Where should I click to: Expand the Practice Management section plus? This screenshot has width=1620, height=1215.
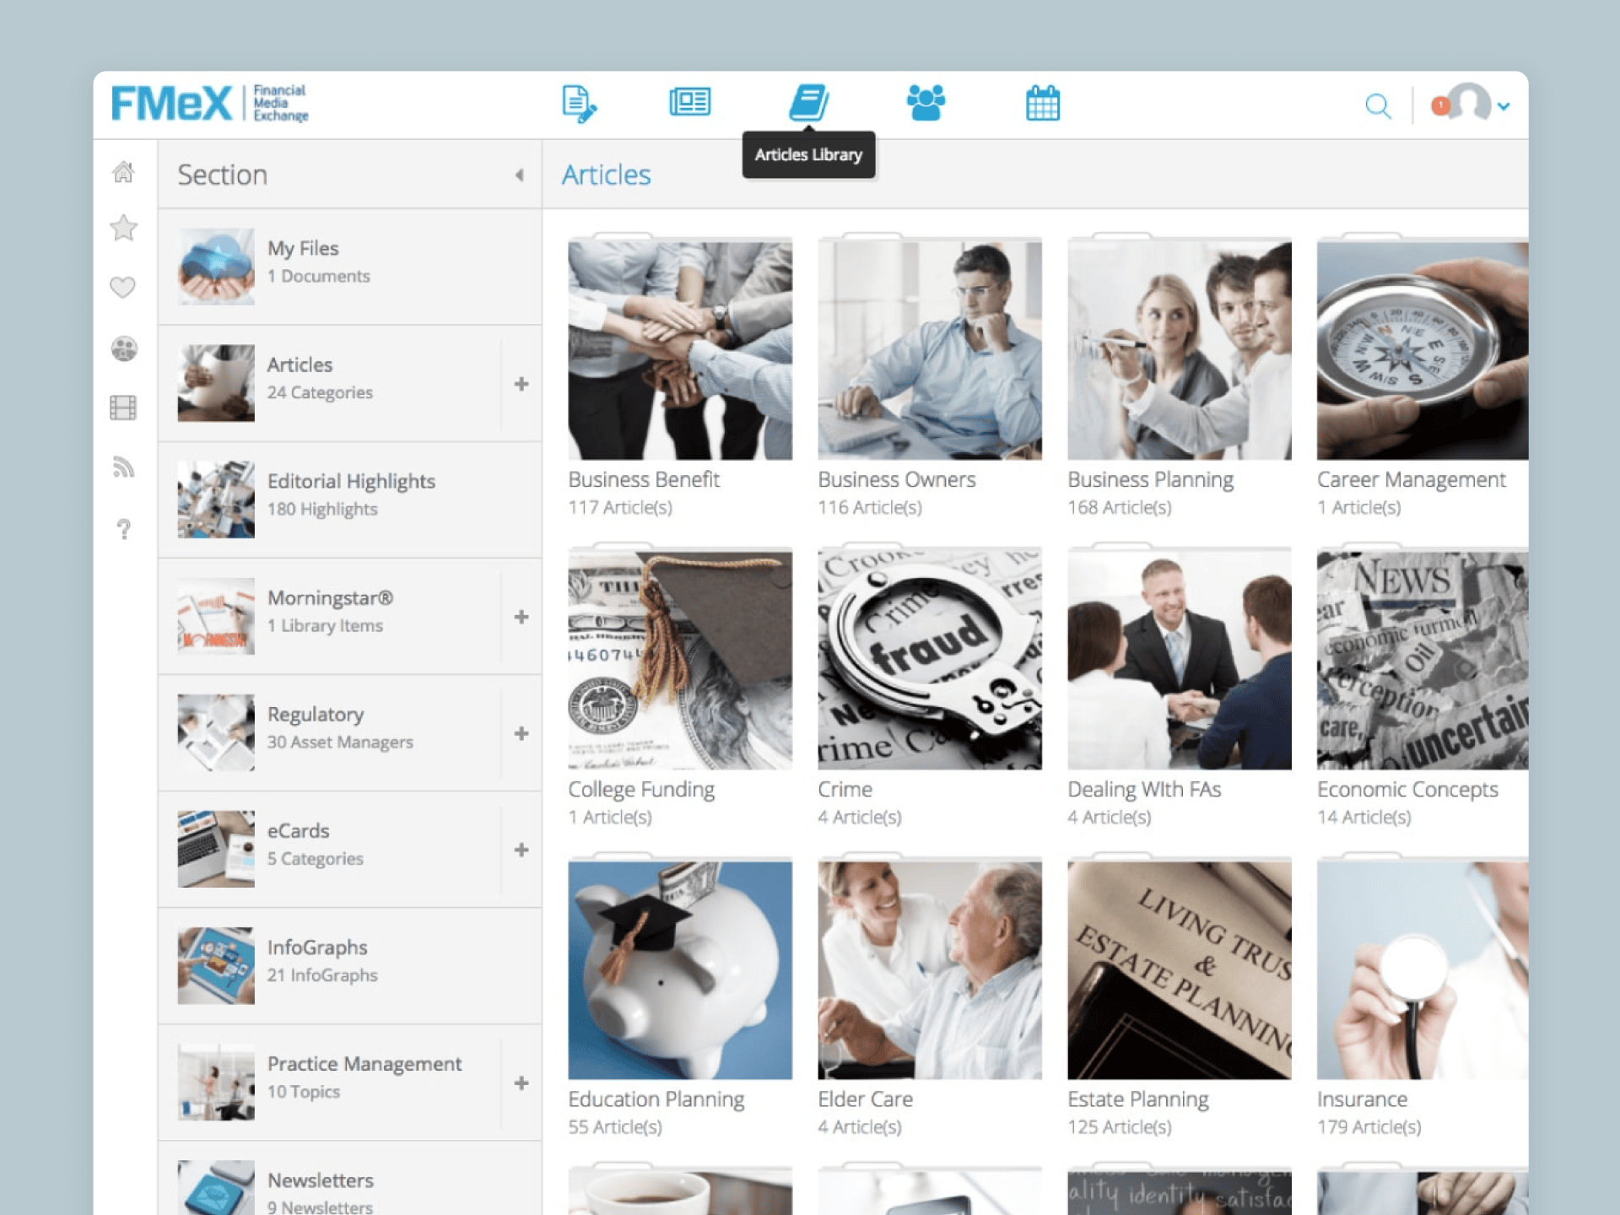pyautogui.click(x=521, y=1083)
